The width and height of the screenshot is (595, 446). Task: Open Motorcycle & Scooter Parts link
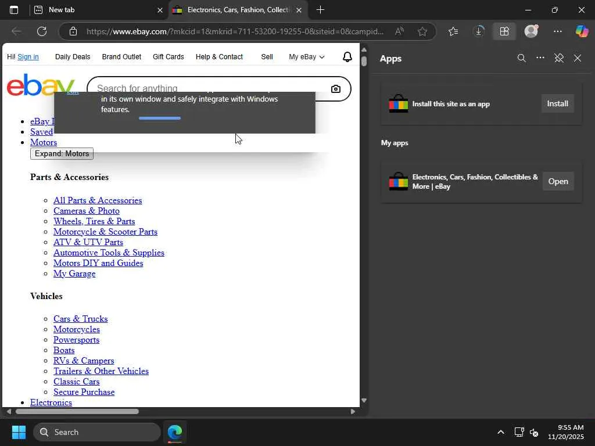point(105,232)
